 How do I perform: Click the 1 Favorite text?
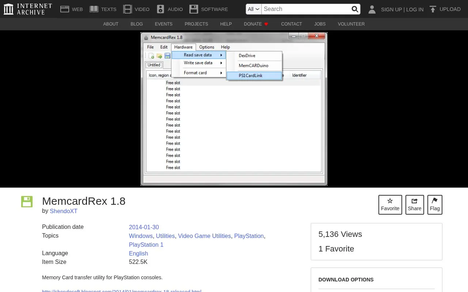point(336,249)
